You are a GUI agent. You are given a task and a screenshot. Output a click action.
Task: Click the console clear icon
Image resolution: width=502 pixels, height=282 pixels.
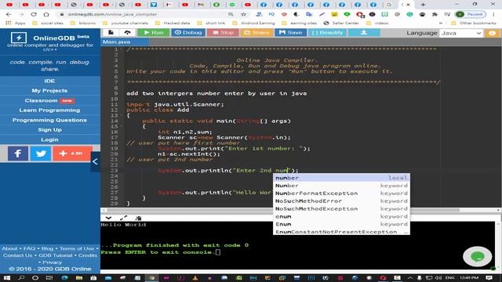click(x=138, y=218)
